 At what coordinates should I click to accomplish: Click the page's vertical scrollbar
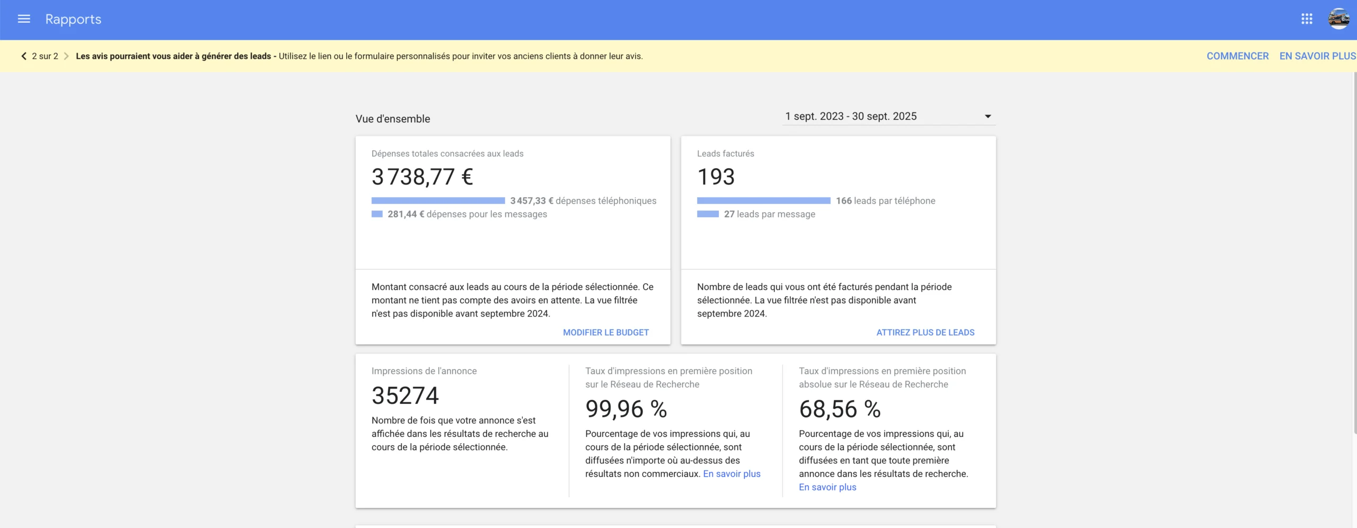1354,254
